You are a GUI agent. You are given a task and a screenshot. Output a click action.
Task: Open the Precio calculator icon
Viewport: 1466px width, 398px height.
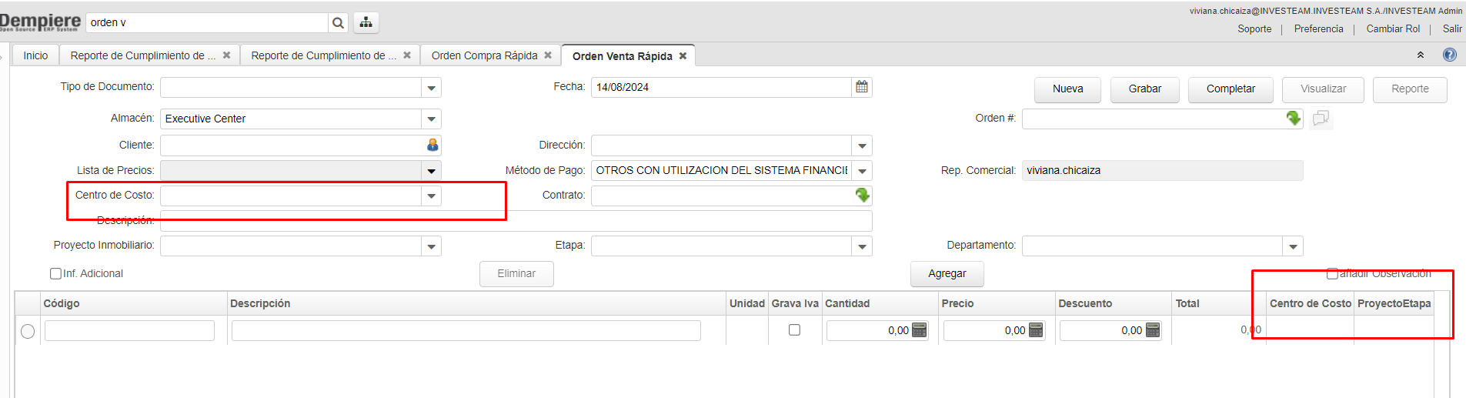(x=1036, y=330)
